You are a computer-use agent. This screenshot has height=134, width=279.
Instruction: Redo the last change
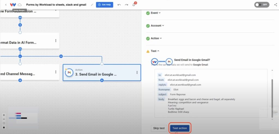(126, 5)
